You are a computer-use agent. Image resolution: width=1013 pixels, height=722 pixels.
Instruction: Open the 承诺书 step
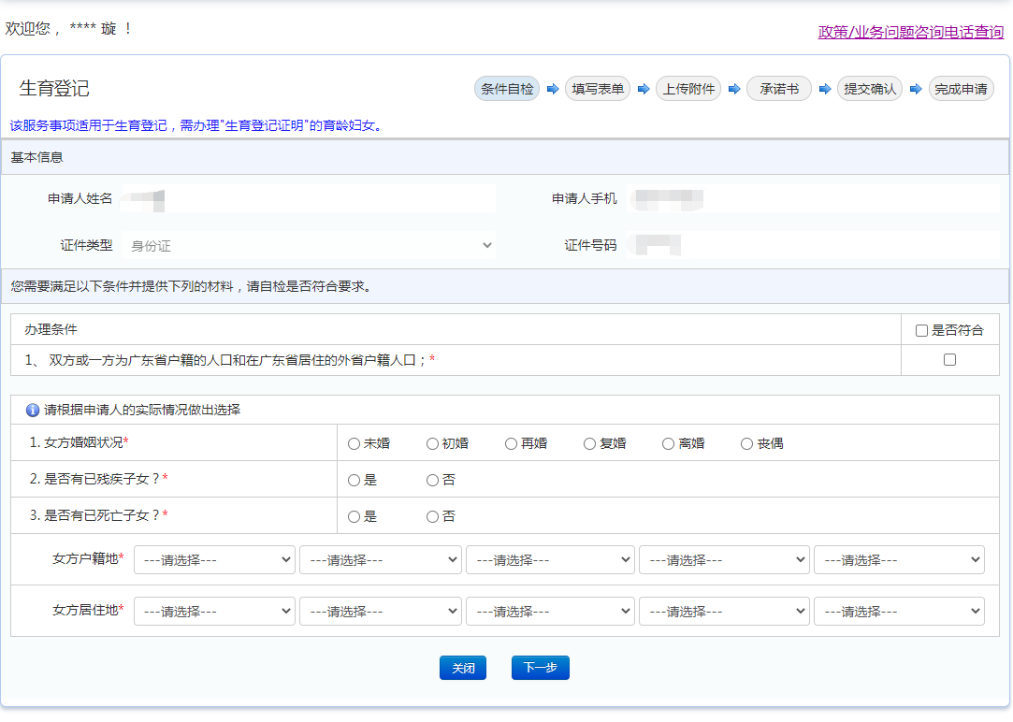(778, 89)
